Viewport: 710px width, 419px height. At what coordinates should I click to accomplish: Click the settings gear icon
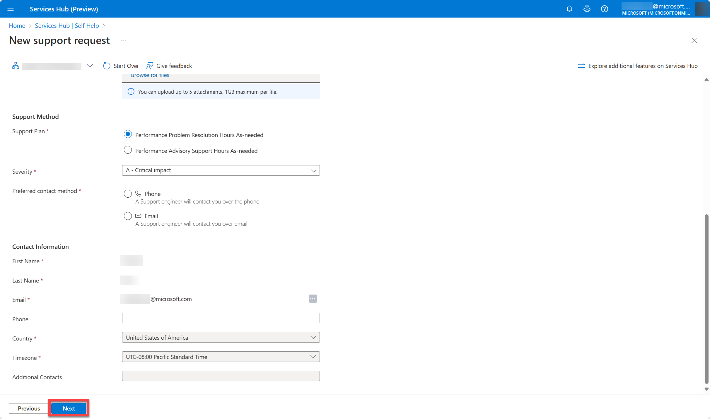[x=586, y=8]
